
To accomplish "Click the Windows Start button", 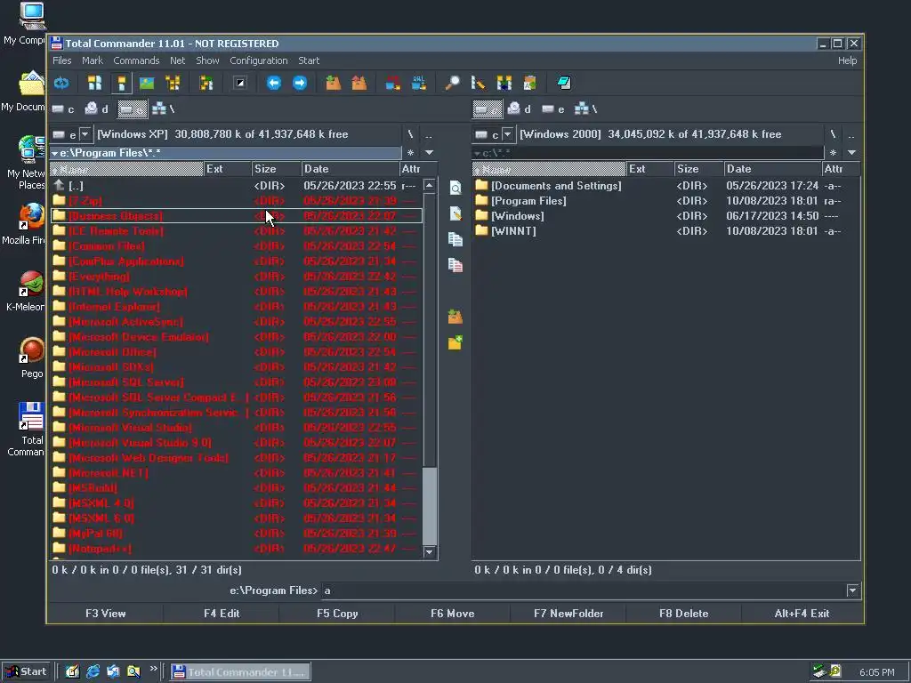I will (27, 671).
